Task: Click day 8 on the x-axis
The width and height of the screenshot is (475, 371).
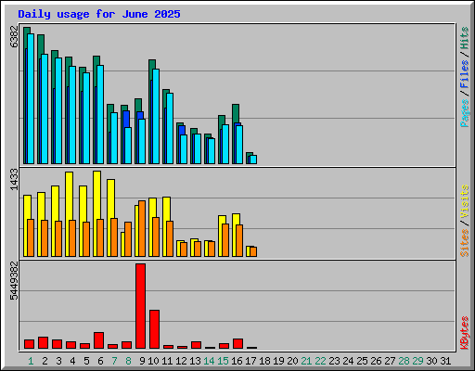Action: coord(128,361)
